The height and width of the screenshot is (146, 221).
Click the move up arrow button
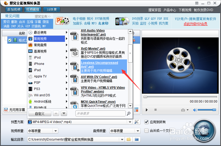coord(56,113)
